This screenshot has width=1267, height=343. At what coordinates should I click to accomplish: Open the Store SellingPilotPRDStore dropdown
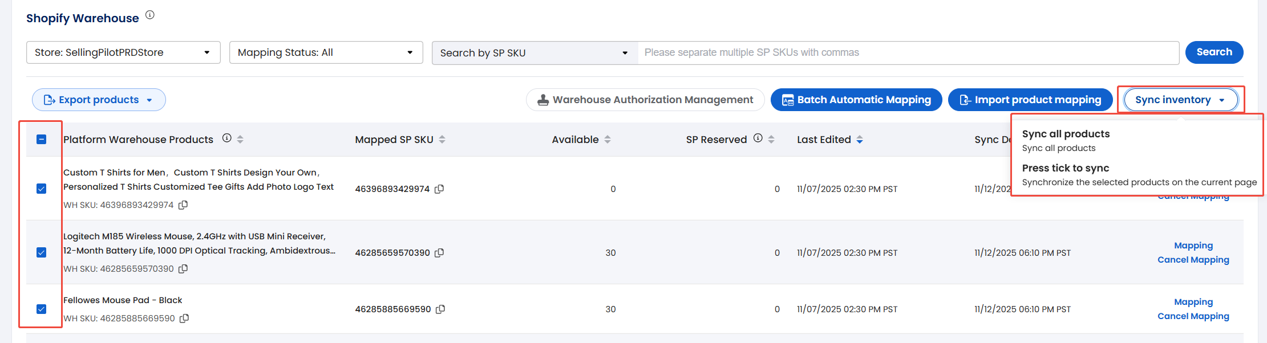click(x=123, y=52)
